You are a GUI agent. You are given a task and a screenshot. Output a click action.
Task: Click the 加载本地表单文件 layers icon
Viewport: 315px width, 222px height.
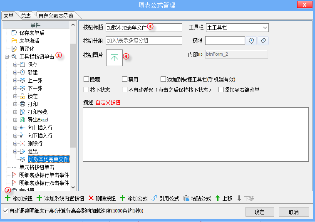[22, 159]
